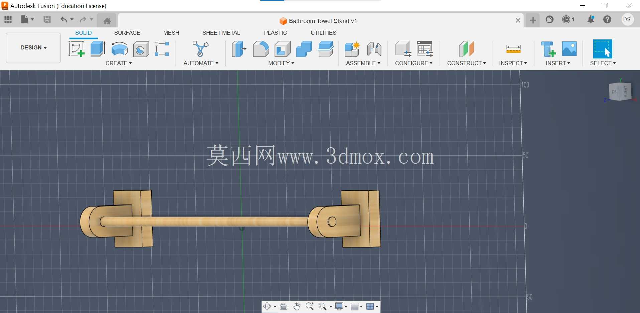Activate the Pan hand tool
640x313 pixels.
tap(297, 306)
